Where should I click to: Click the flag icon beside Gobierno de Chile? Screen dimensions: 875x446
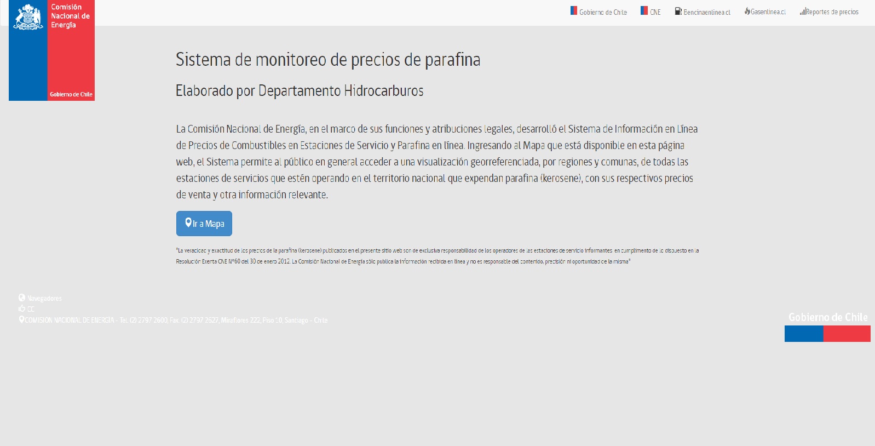coord(573,11)
